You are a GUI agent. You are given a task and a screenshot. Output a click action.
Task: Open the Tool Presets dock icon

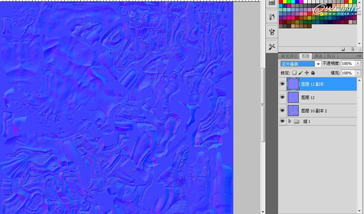point(272,47)
